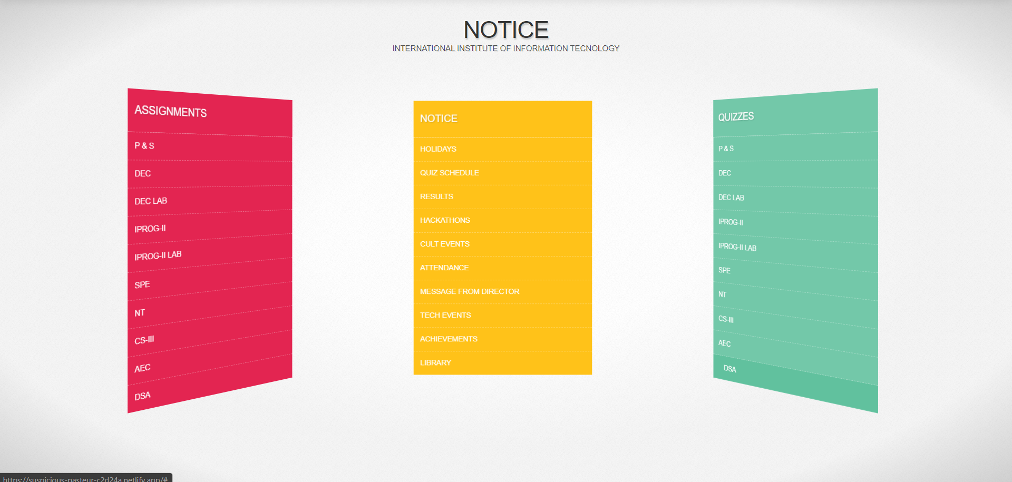This screenshot has width=1012, height=482.
Task: Go to IPROG-II under Assignments
Action: point(210,228)
